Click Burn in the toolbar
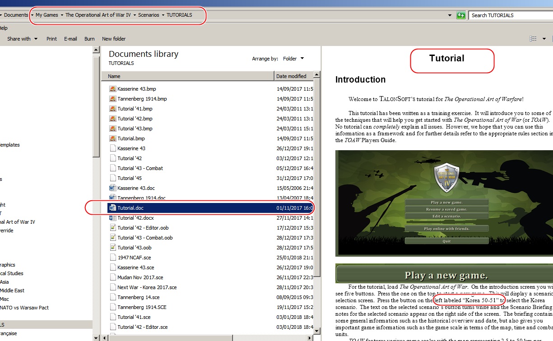 (89, 39)
